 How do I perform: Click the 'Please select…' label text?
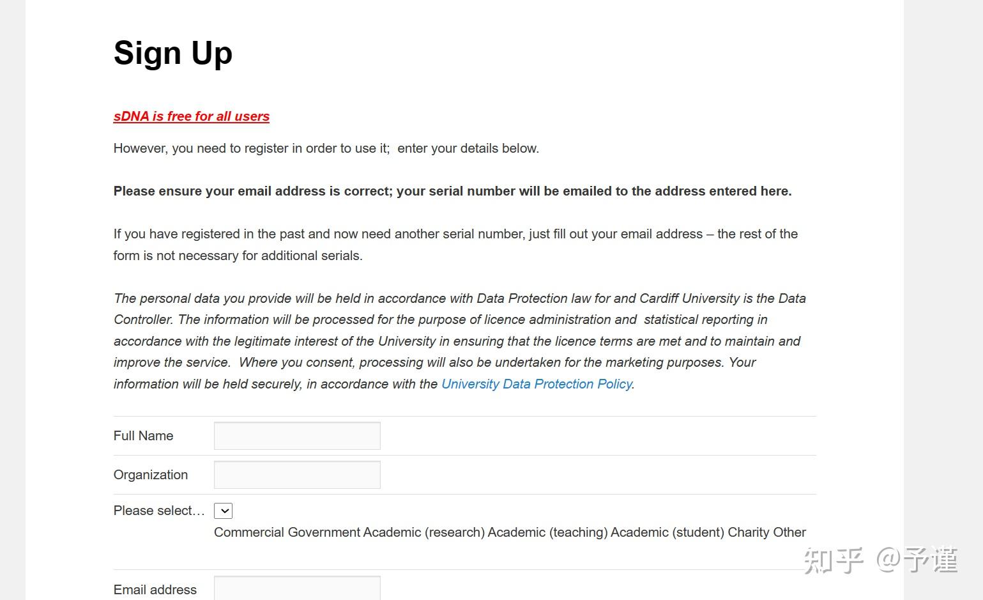[x=158, y=511]
